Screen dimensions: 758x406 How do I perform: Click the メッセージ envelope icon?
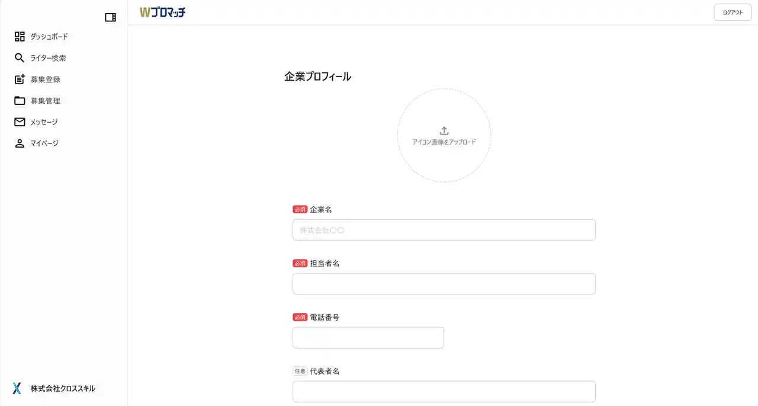20,122
